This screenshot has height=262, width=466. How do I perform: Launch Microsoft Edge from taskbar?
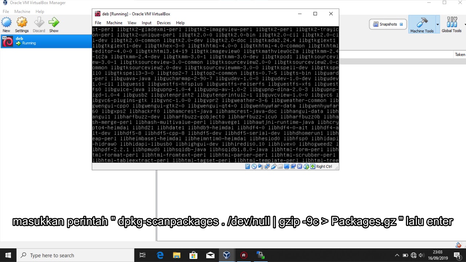pyautogui.click(x=160, y=255)
